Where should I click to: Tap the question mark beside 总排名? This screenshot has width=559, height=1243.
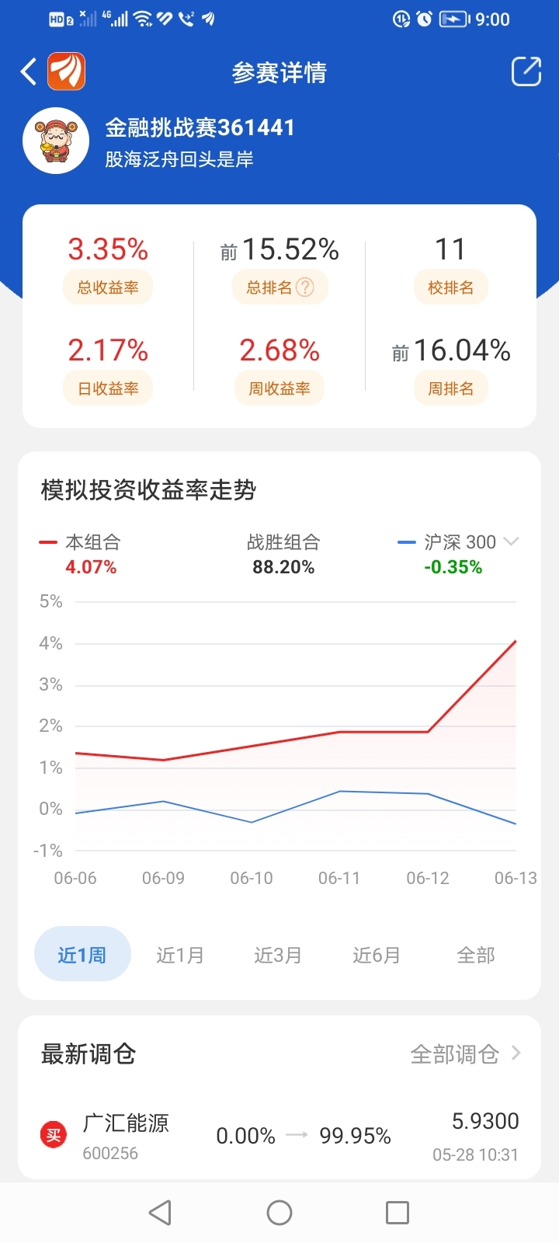[x=305, y=287]
